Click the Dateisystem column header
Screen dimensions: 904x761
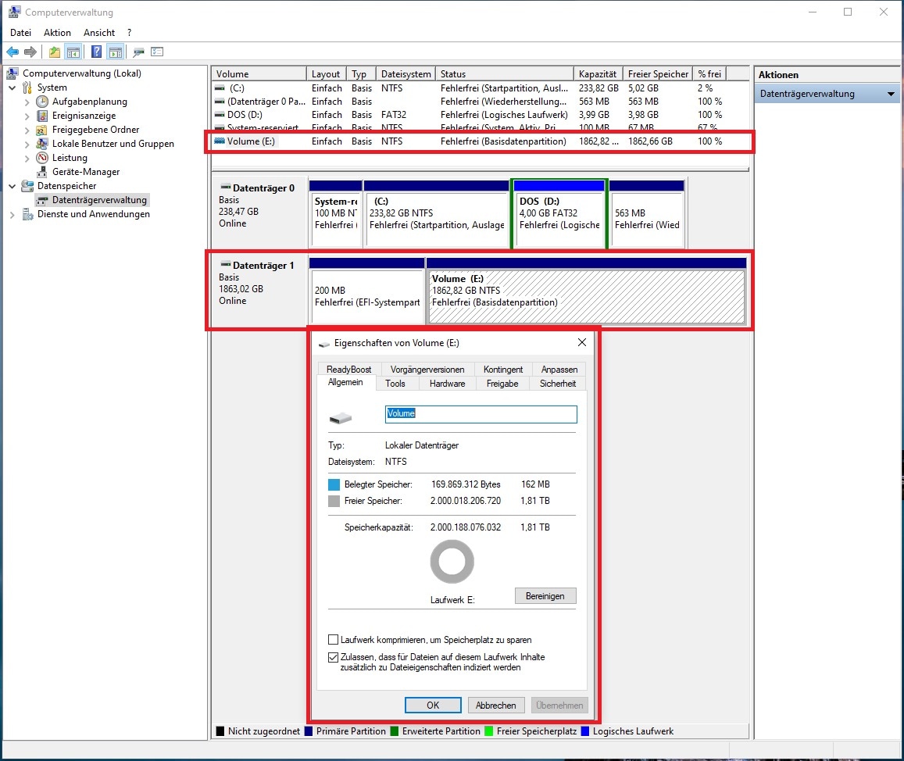[406, 73]
